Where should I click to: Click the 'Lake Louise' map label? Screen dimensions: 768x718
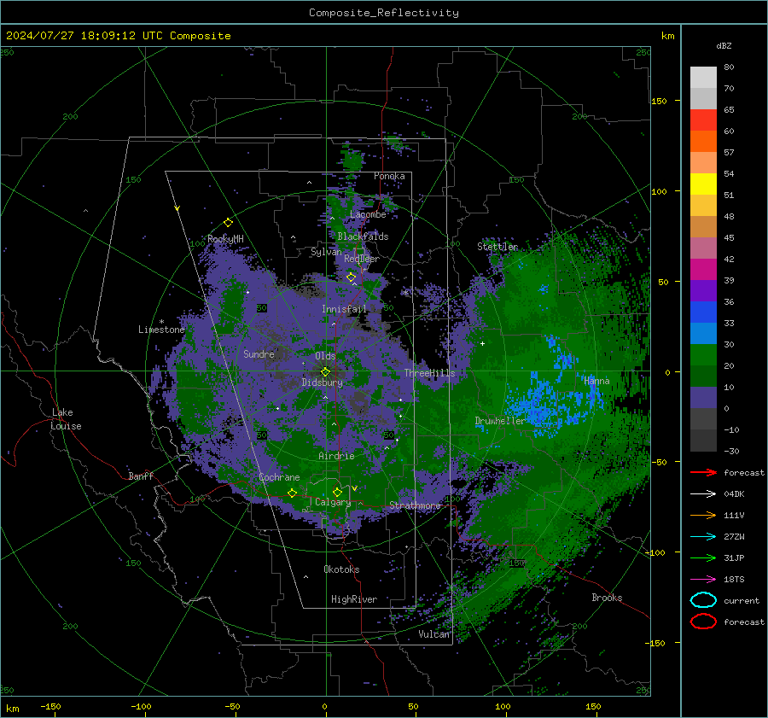67,419
